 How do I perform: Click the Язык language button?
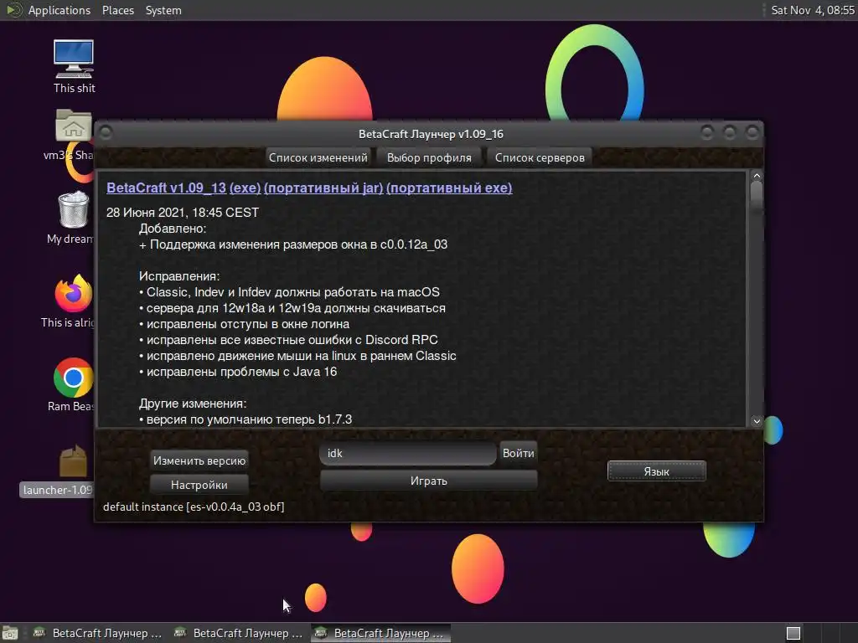657,471
